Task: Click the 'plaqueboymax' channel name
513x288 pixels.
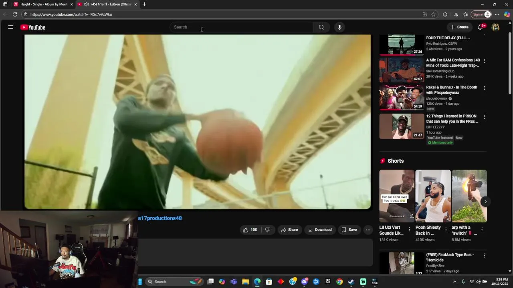Action: click(x=437, y=98)
